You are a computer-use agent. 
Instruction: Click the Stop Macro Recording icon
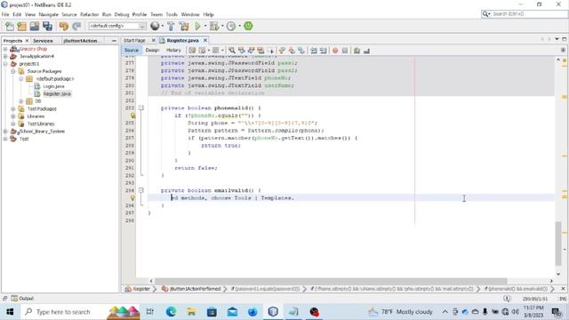[x=345, y=51]
